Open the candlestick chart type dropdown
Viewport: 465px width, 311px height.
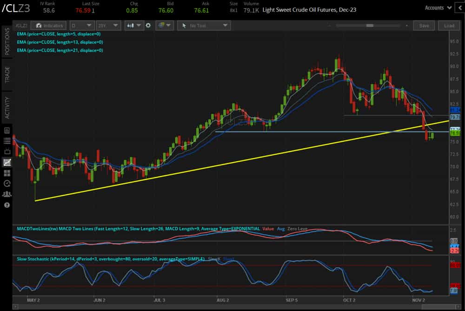(134, 26)
